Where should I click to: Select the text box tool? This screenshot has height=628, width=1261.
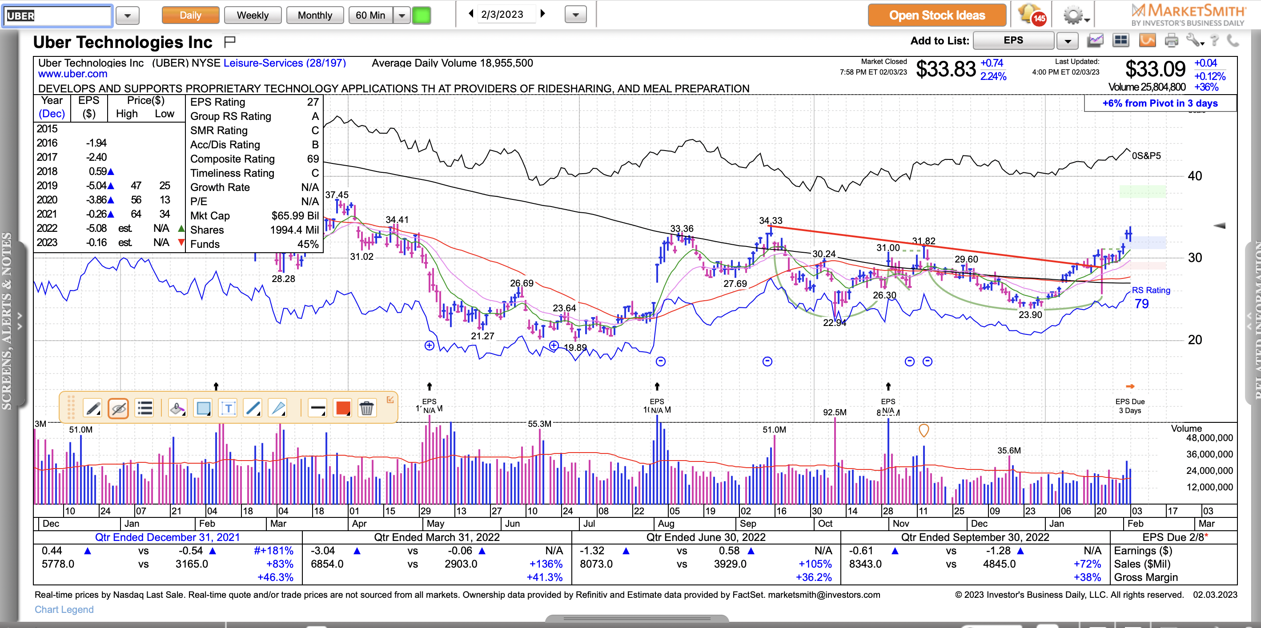(228, 407)
